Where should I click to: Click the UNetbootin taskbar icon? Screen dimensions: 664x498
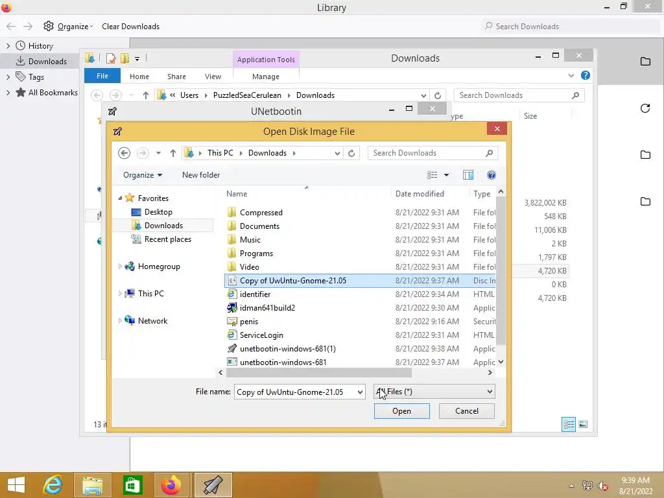click(x=213, y=485)
